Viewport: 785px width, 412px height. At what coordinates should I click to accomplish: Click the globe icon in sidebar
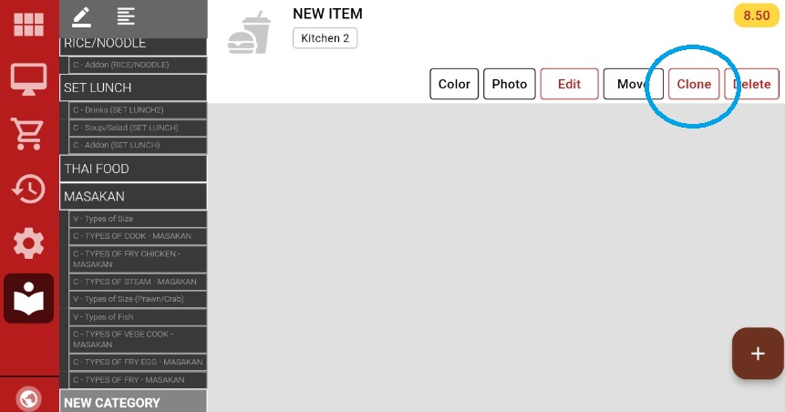point(28,399)
